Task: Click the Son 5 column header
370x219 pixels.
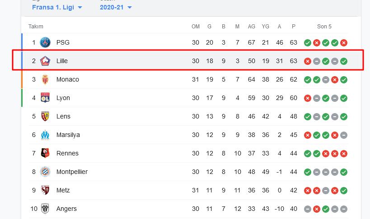Action: 324,27
